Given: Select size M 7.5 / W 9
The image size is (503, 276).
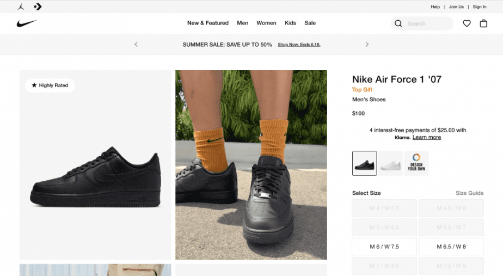Looking at the screenshot, I should click(x=451, y=266).
